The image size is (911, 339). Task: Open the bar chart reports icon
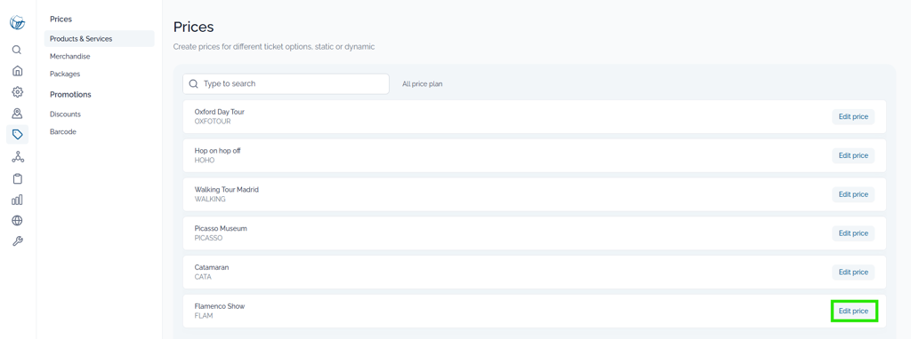18,200
